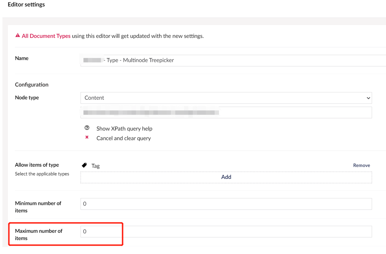Click the red X clear query icon

[87, 137]
